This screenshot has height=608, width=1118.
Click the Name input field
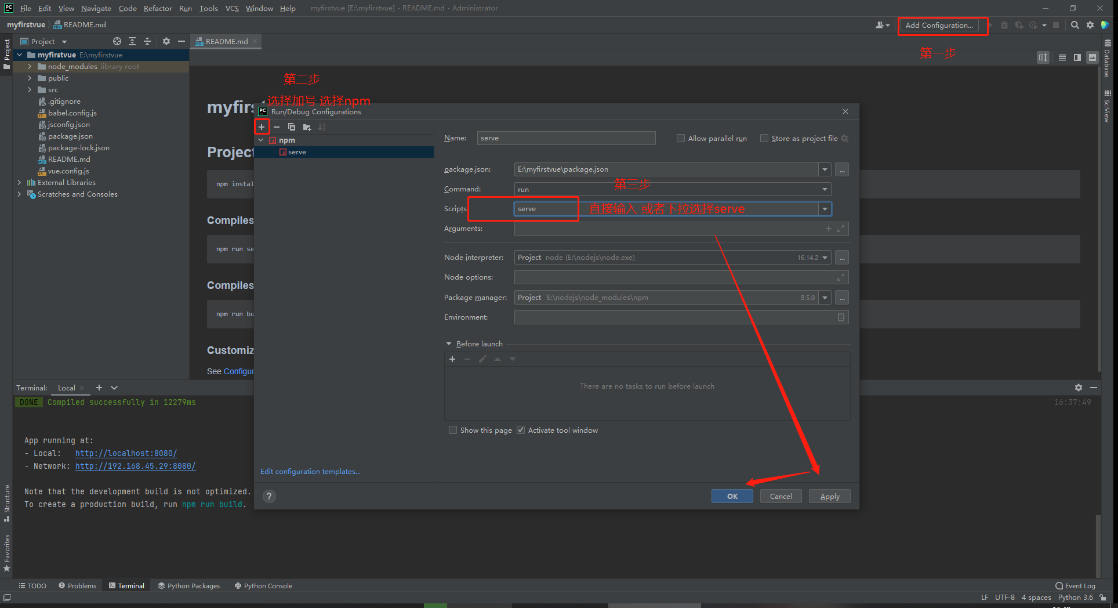tap(566, 138)
